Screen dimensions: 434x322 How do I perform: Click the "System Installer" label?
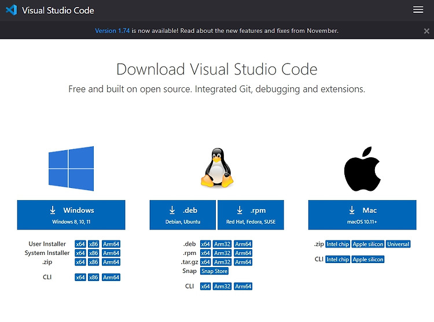(x=47, y=253)
